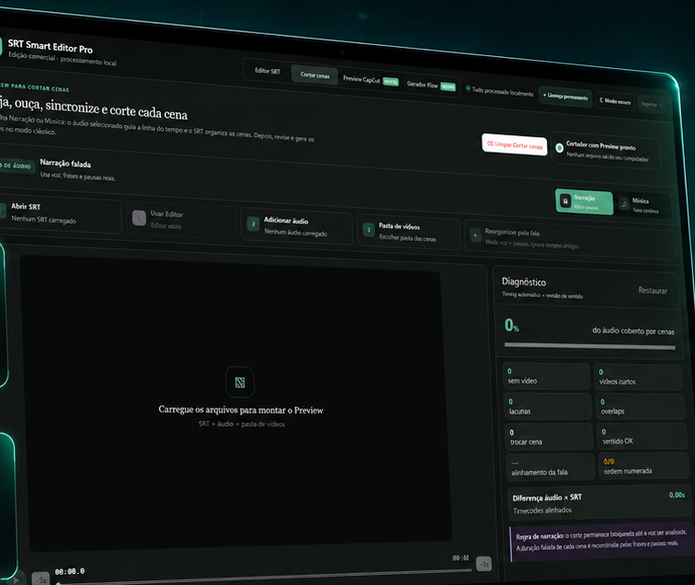Click the Licença permanente button
Image resolution: width=695 pixels, height=585 pixels.
pyautogui.click(x=565, y=97)
